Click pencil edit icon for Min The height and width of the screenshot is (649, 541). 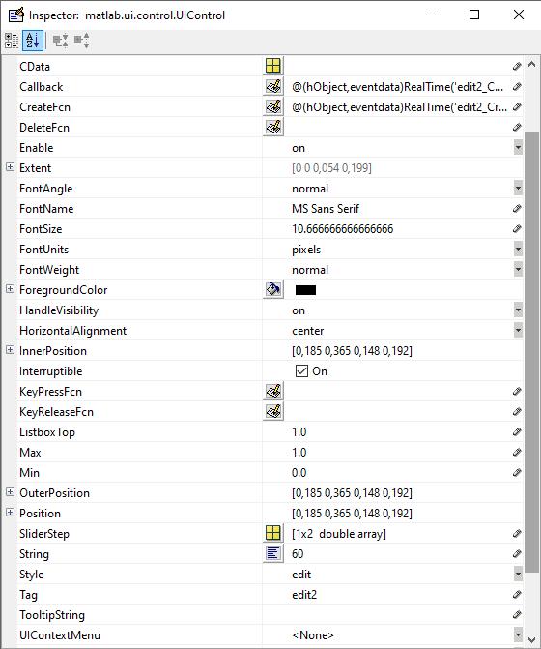click(x=517, y=472)
